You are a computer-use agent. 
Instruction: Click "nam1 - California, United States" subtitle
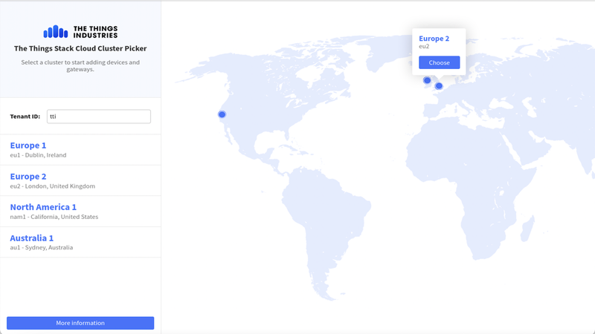54,217
